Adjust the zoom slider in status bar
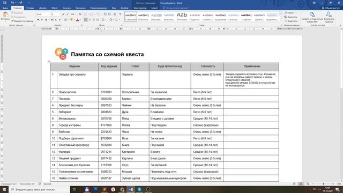This screenshot has height=193, width=343. 323,184
